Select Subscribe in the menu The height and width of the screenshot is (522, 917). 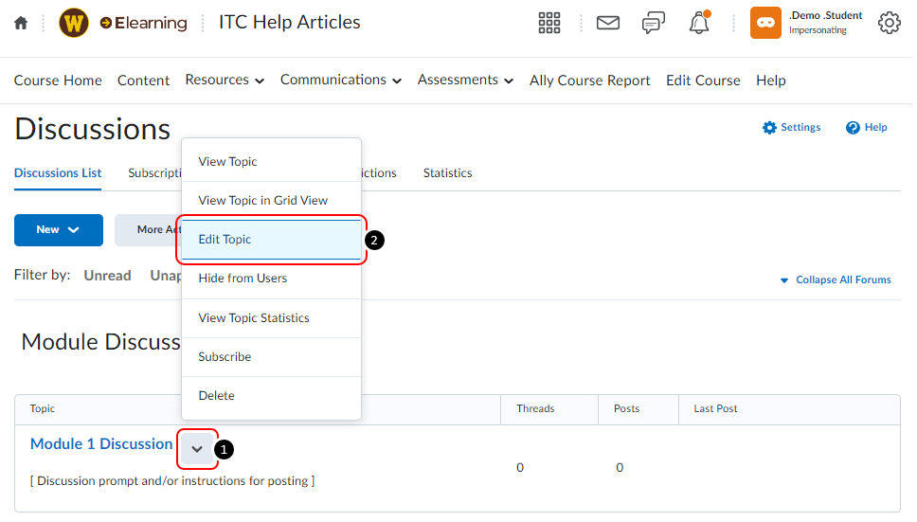pos(273,358)
